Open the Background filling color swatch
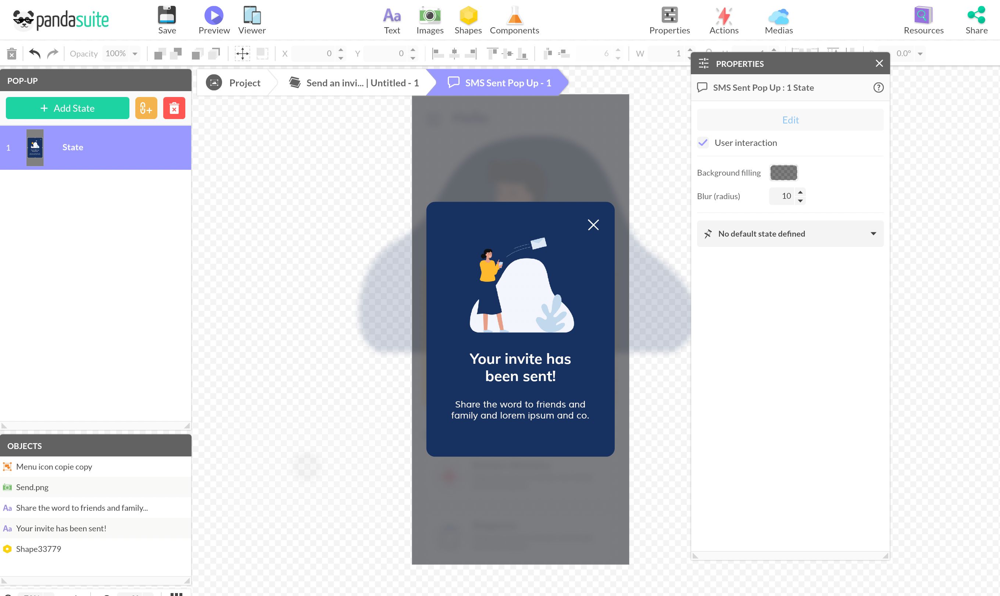This screenshot has height=596, width=1000. tap(783, 172)
